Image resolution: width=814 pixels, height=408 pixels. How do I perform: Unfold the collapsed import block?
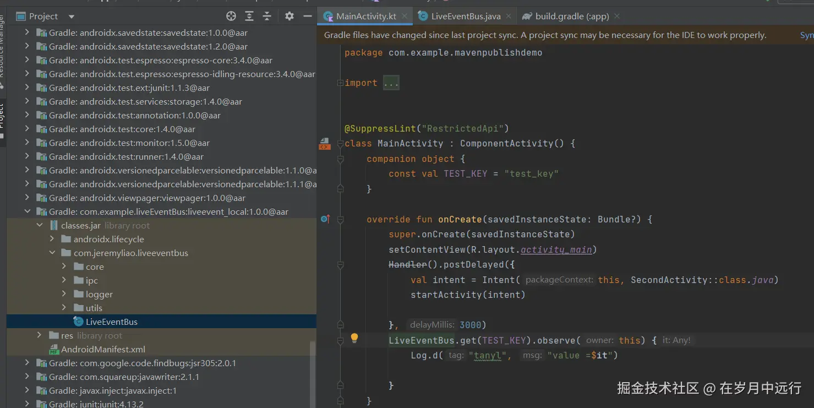tap(340, 83)
